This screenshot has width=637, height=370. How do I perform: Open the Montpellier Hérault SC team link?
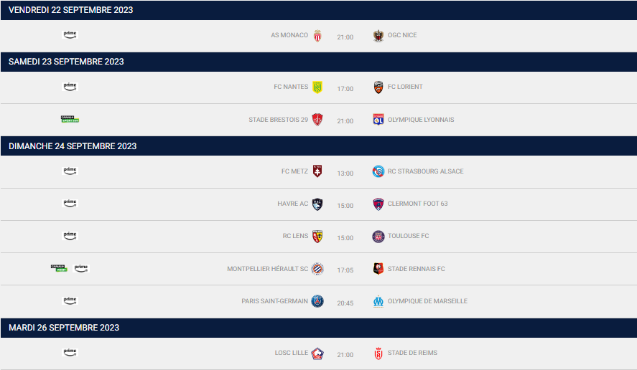[267, 269]
